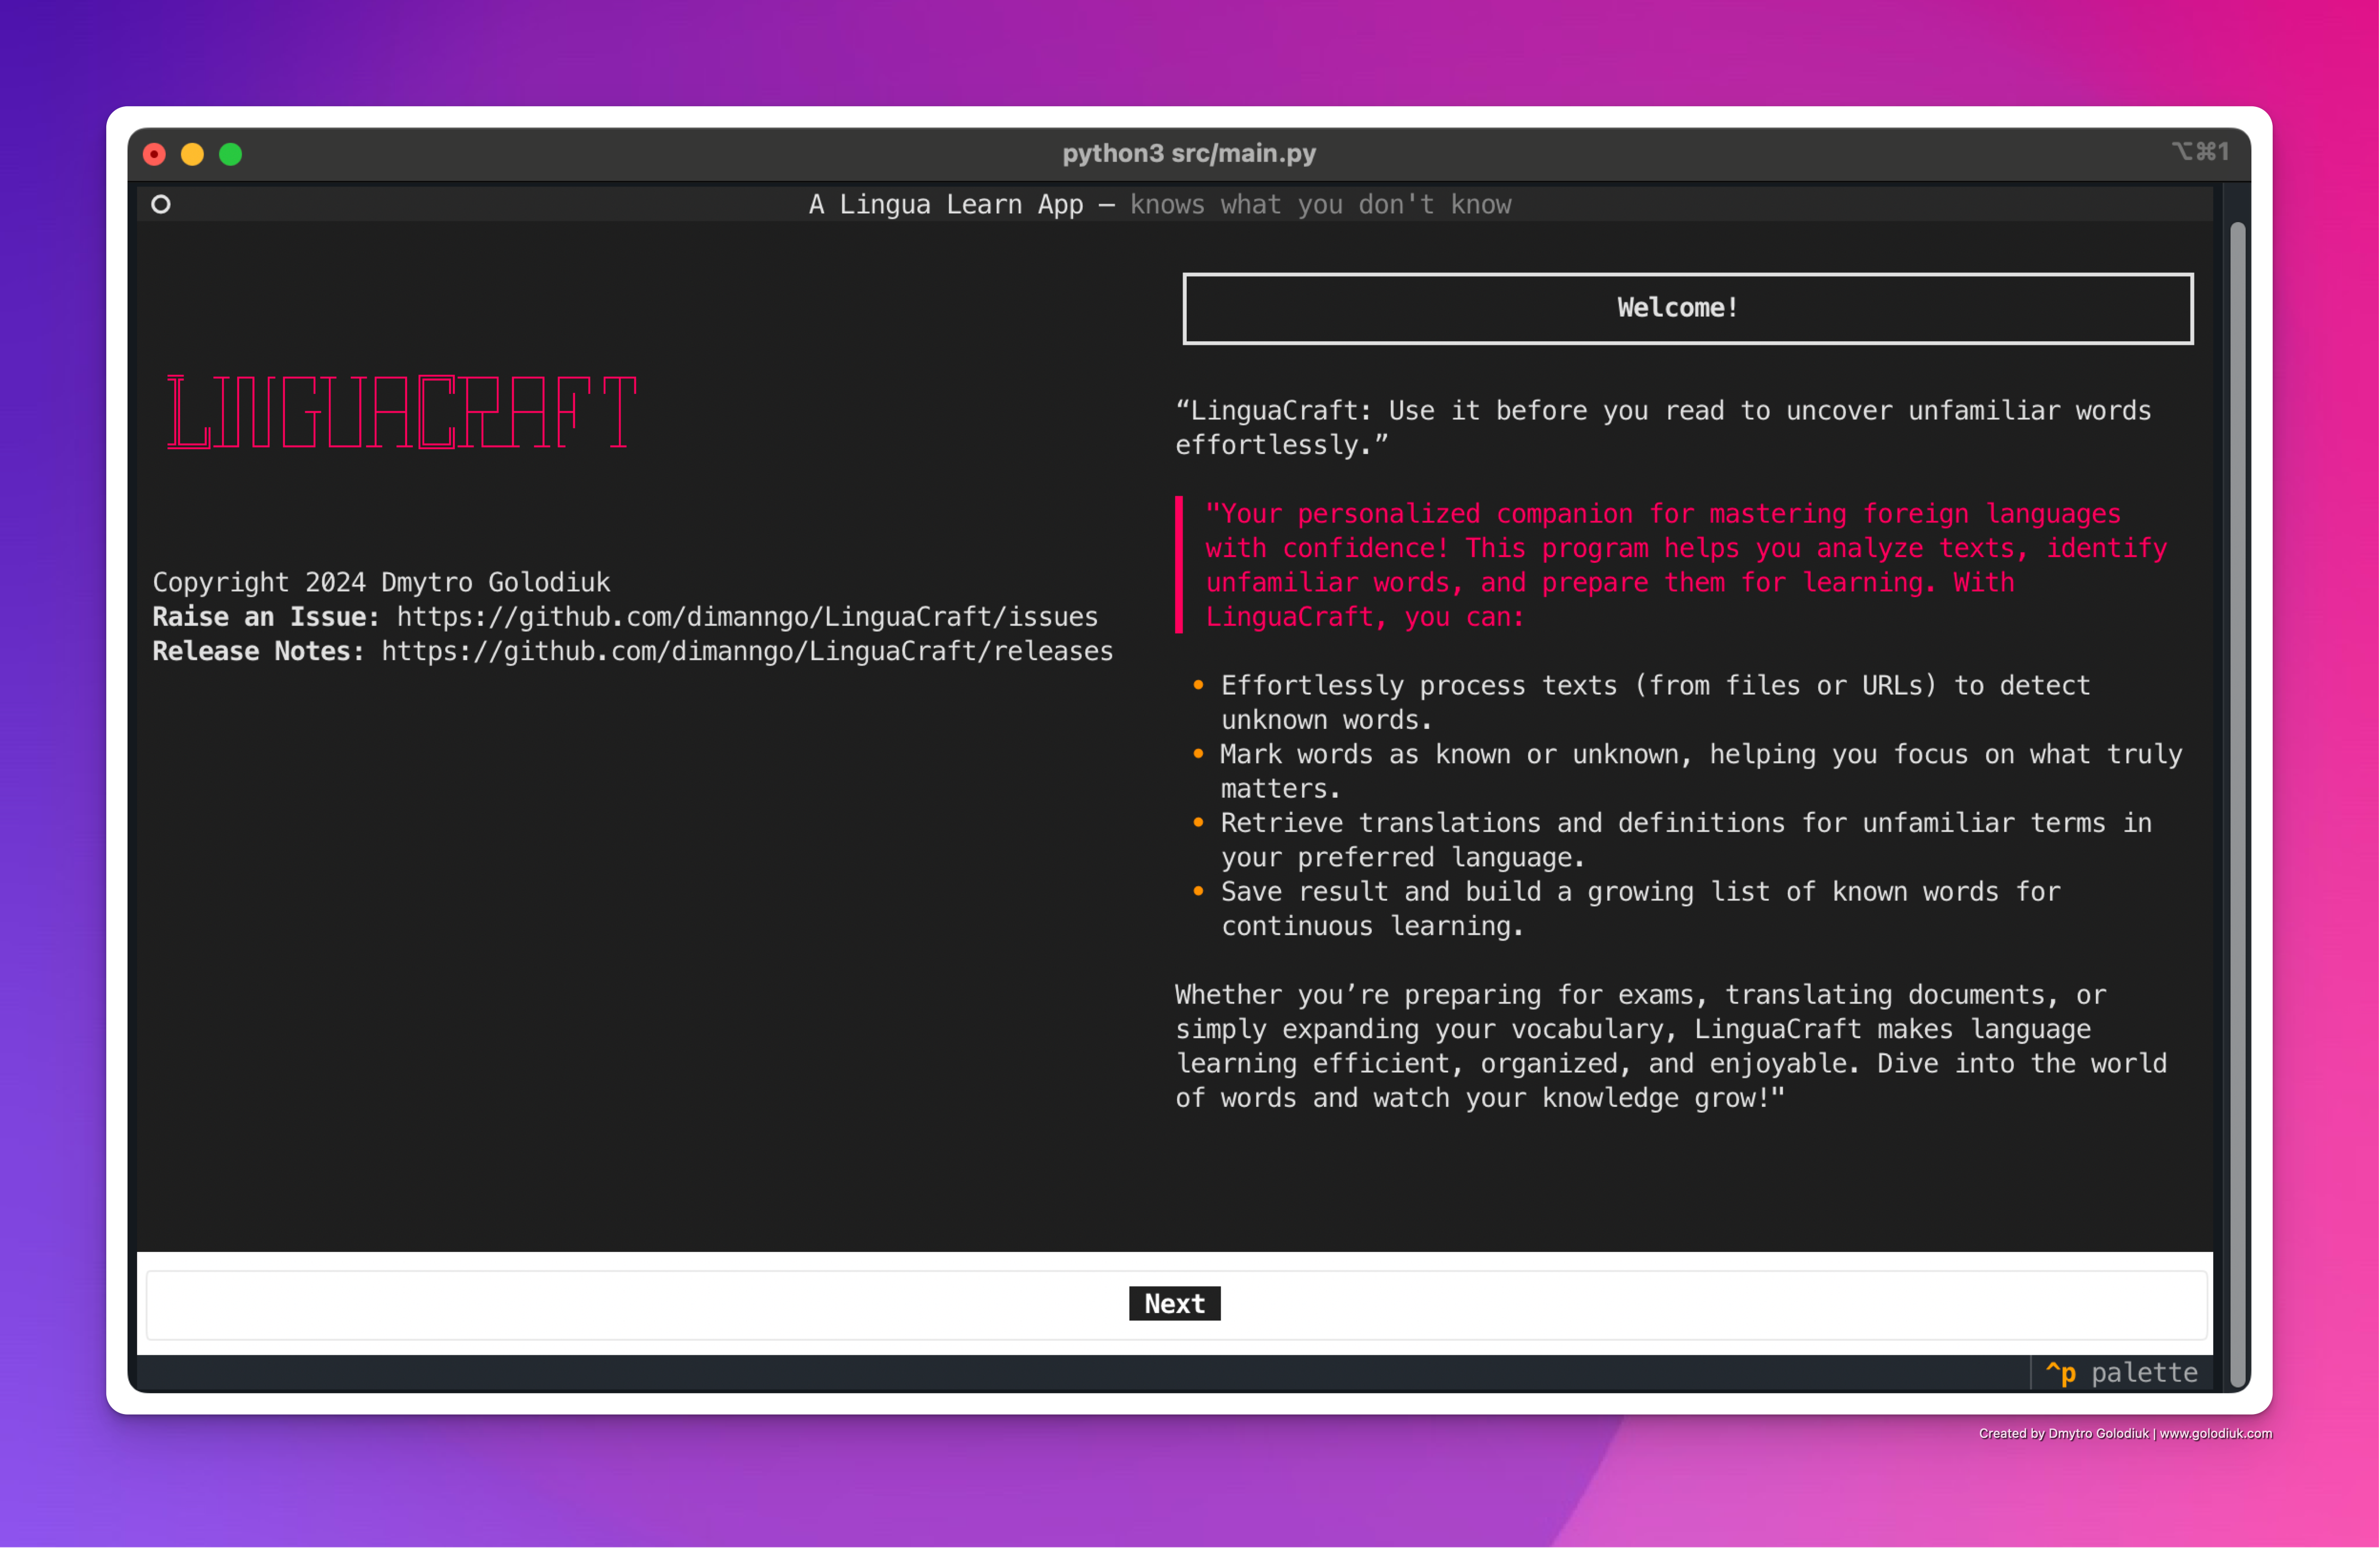
Task: Click the 'knows what you don't know' subtitle
Action: 1320,204
